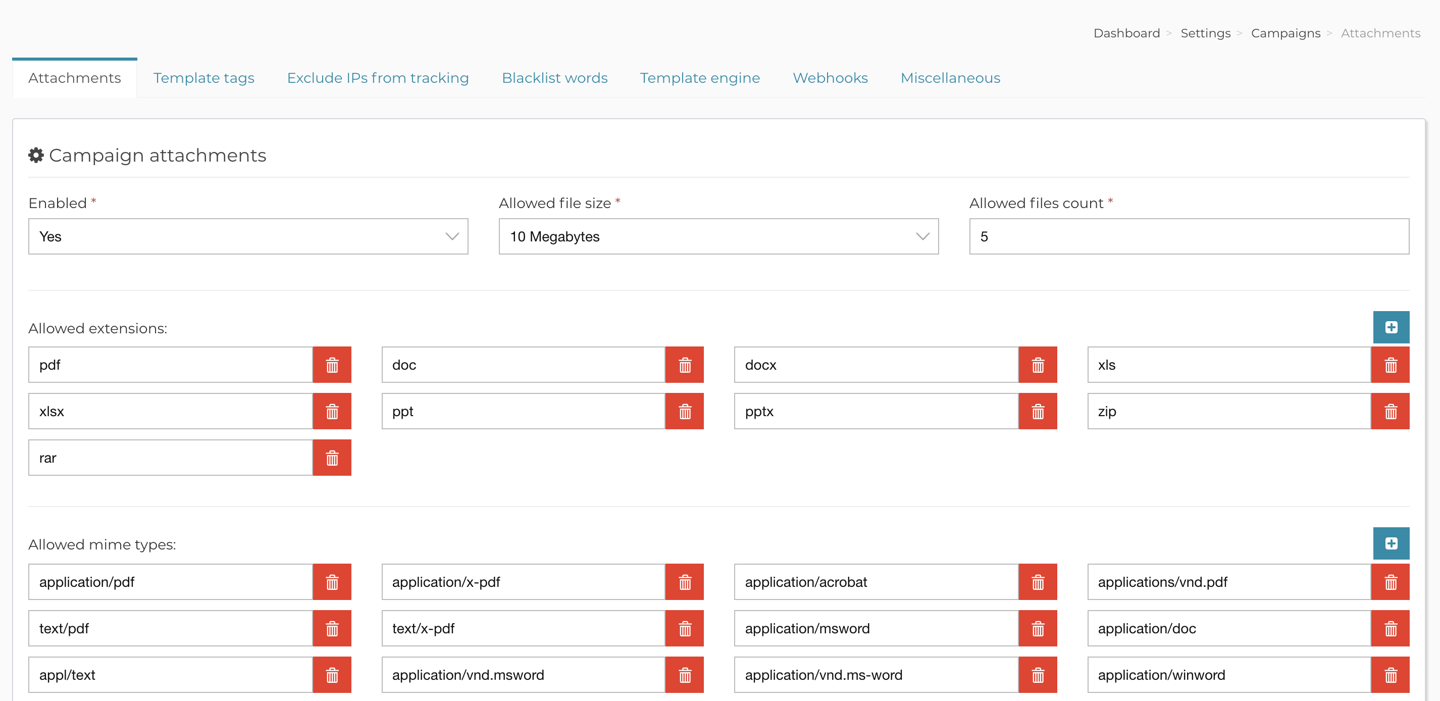Select the Attachments tab

[x=74, y=78]
